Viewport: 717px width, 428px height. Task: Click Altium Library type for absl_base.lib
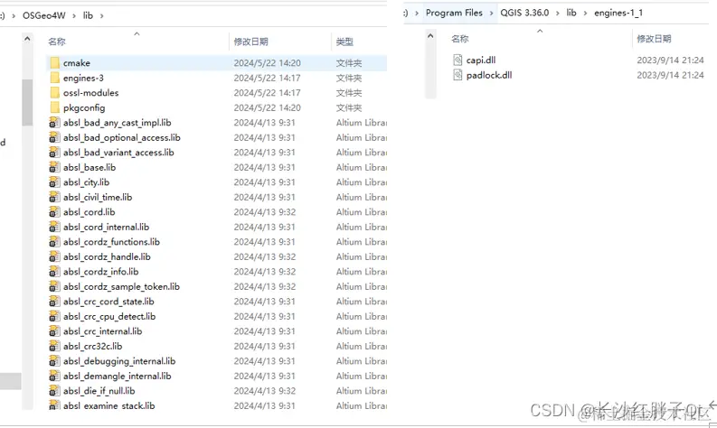pyautogui.click(x=362, y=167)
